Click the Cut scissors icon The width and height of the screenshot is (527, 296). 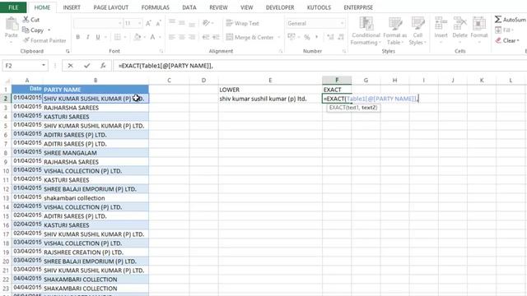click(26, 20)
